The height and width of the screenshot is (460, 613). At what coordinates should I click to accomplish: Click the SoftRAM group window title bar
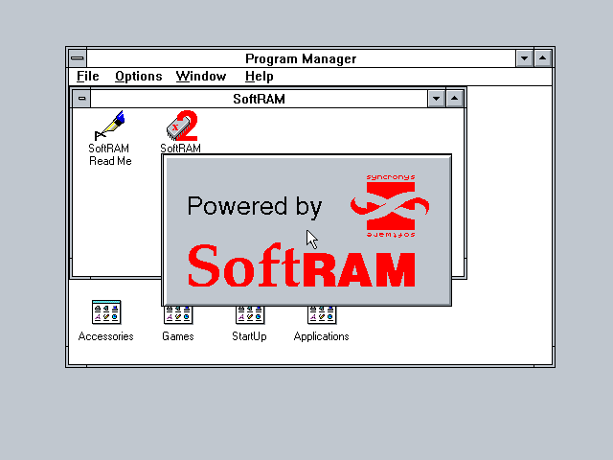(x=259, y=99)
